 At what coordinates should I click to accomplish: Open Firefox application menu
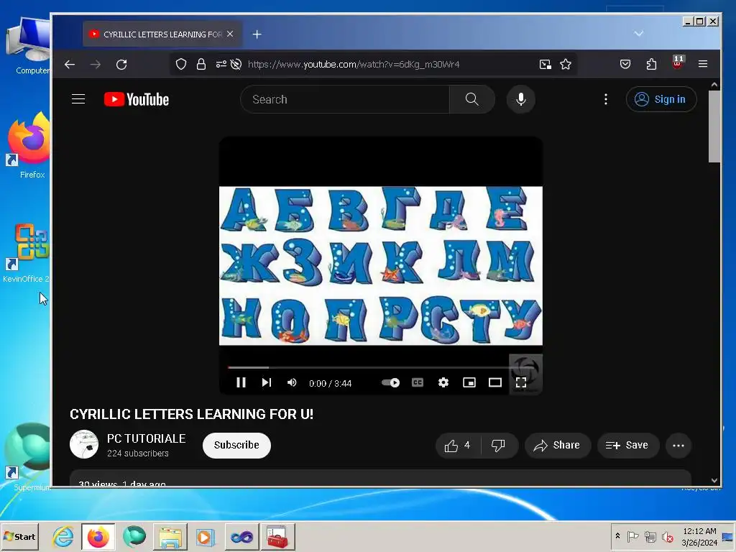click(703, 64)
